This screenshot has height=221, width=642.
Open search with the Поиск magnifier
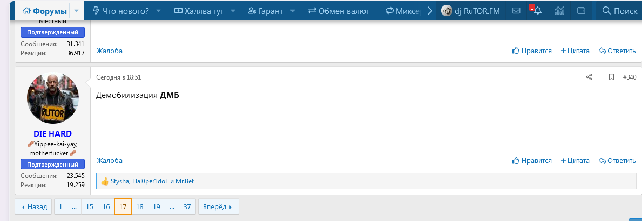pyautogui.click(x=619, y=11)
